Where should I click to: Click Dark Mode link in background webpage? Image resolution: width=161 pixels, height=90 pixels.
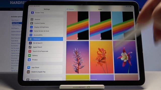tap(15, 41)
